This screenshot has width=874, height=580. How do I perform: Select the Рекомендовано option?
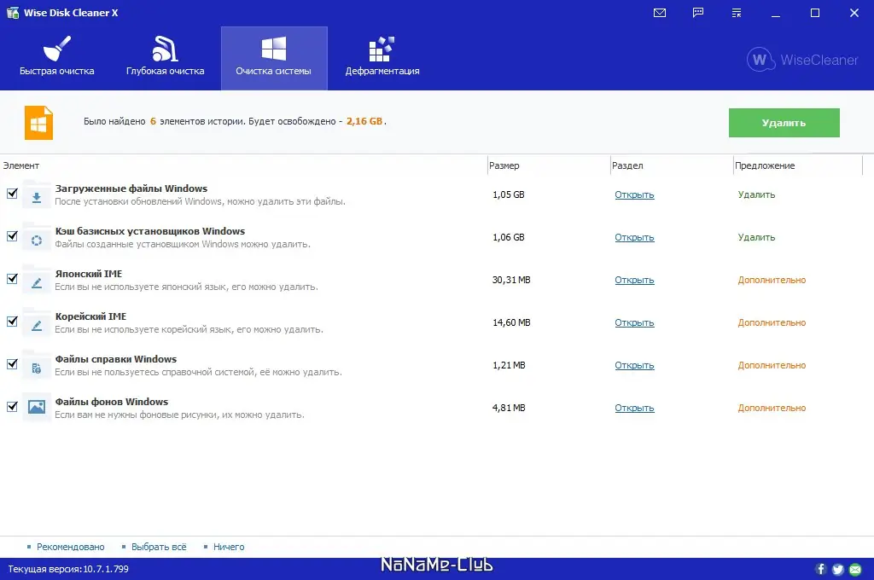[x=70, y=547]
